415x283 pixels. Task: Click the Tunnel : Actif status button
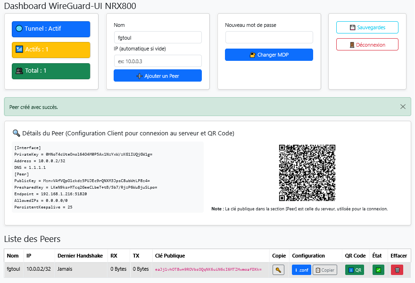click(51, 29)
